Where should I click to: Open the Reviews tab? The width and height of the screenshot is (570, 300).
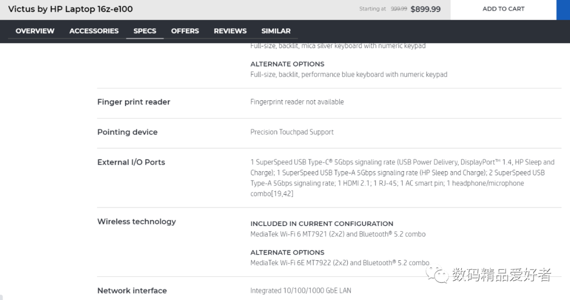pyautogui.click(x=230, y=31)
